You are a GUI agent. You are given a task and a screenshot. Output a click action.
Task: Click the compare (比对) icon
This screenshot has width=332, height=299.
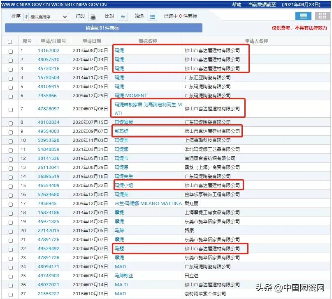[123, 17]
